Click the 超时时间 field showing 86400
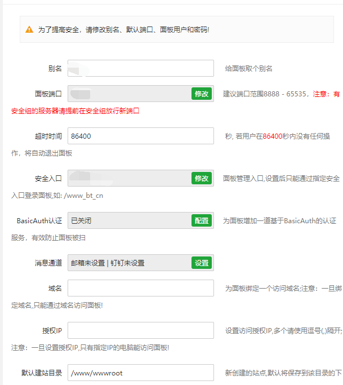The height and width of the screenshot is (385, 343). 141,136
